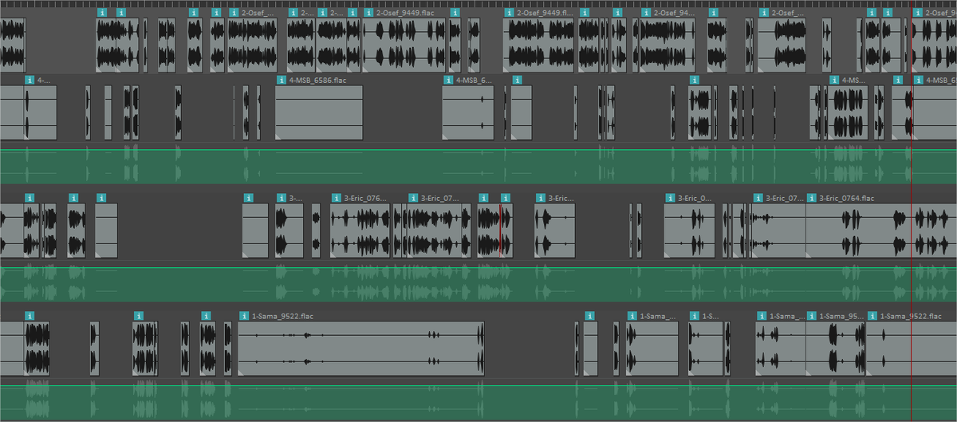Screen dimensions: 957x422
Task: Click info icon beside 4-MS... label
Action: click(835, 80)
